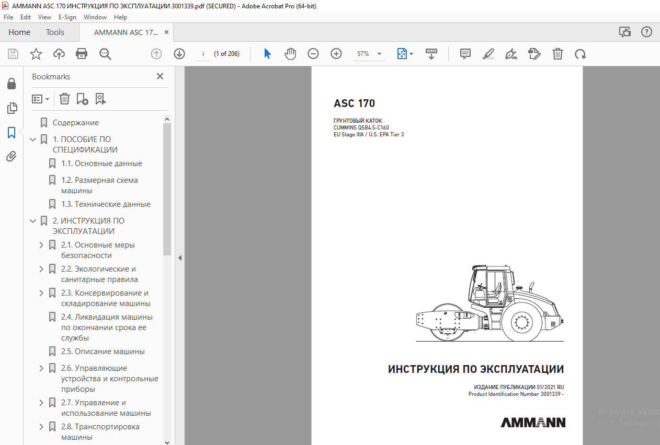Open the zoom percentage dropdown

point(379,54)
